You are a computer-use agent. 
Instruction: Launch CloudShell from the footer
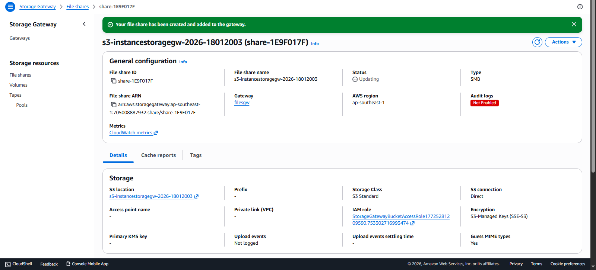19,264
